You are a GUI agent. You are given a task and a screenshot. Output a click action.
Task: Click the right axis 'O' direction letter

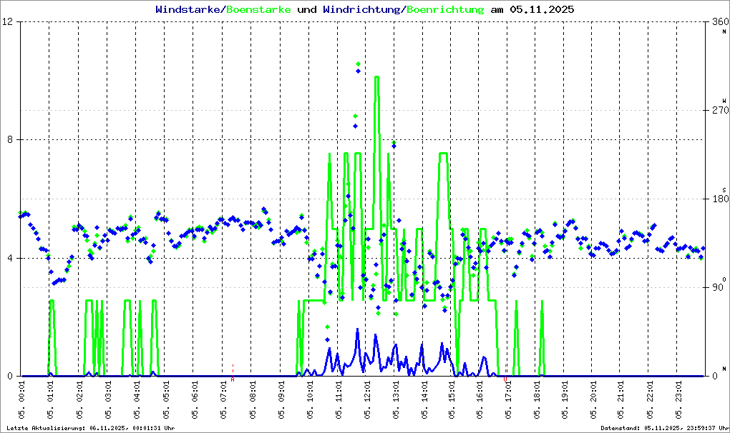coord(724,279)
